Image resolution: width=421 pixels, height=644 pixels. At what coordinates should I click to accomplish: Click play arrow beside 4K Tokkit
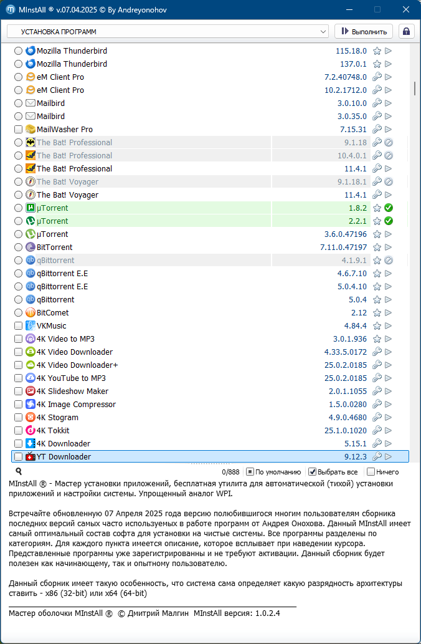(388, 430)
